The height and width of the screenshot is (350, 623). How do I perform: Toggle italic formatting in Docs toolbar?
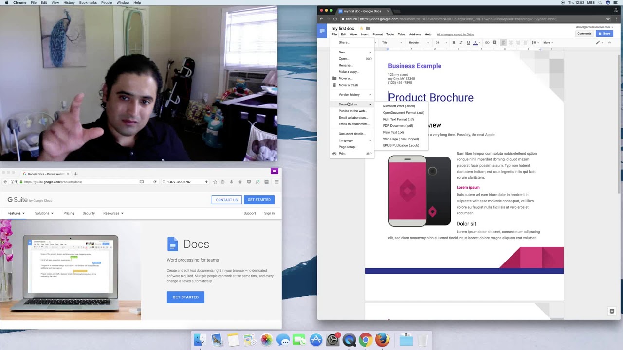pyautogui.click(x=461, y=43)
